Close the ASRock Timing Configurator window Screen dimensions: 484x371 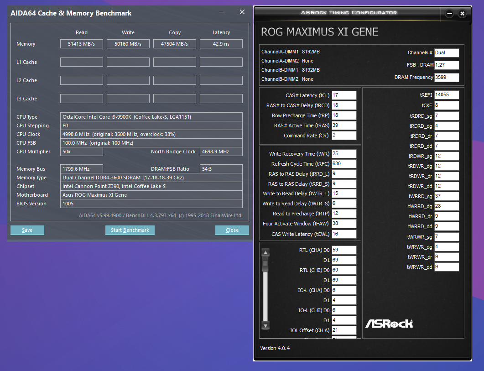[462, 14]
